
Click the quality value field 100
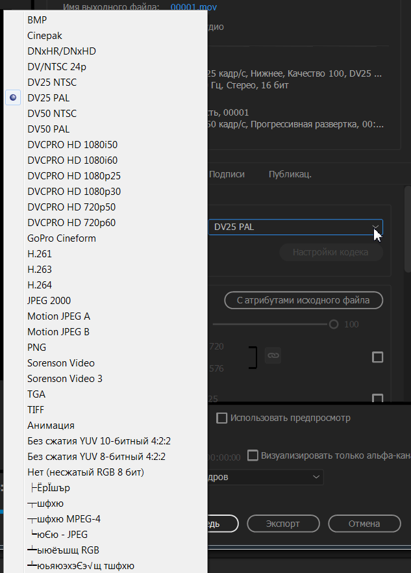351,324
